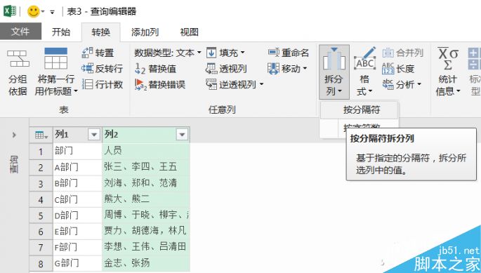The width and height of the screenshot is (481, 273).
Task: Click the cell 金志、张扬
Action: [146, 263]
